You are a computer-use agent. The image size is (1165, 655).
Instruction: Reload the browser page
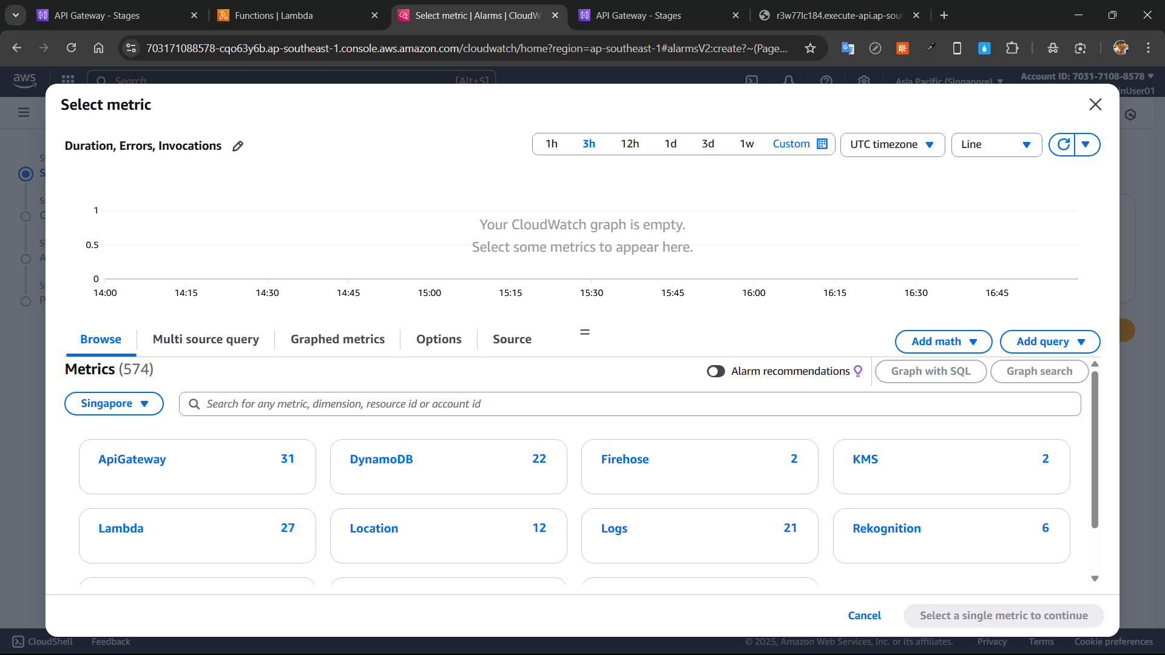(71, 48)
